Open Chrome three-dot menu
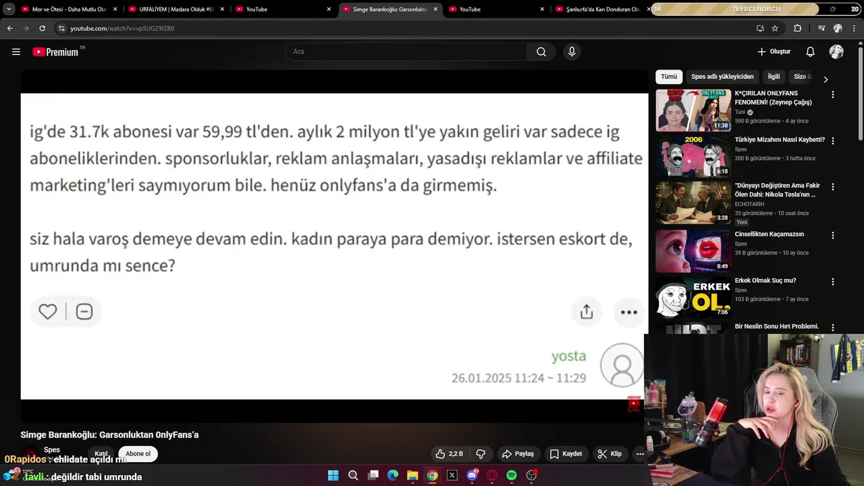864x486 pixels. click(855, 28)
